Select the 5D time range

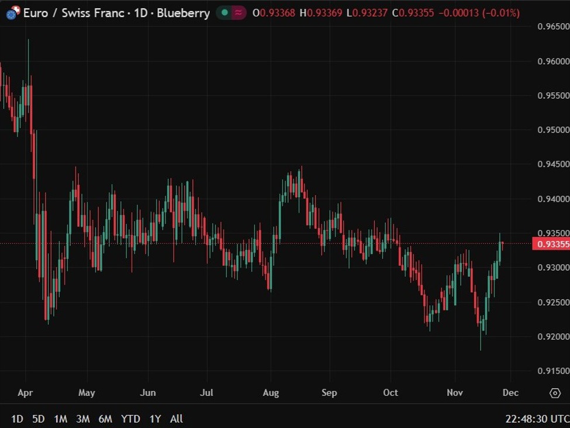point(38,419)
